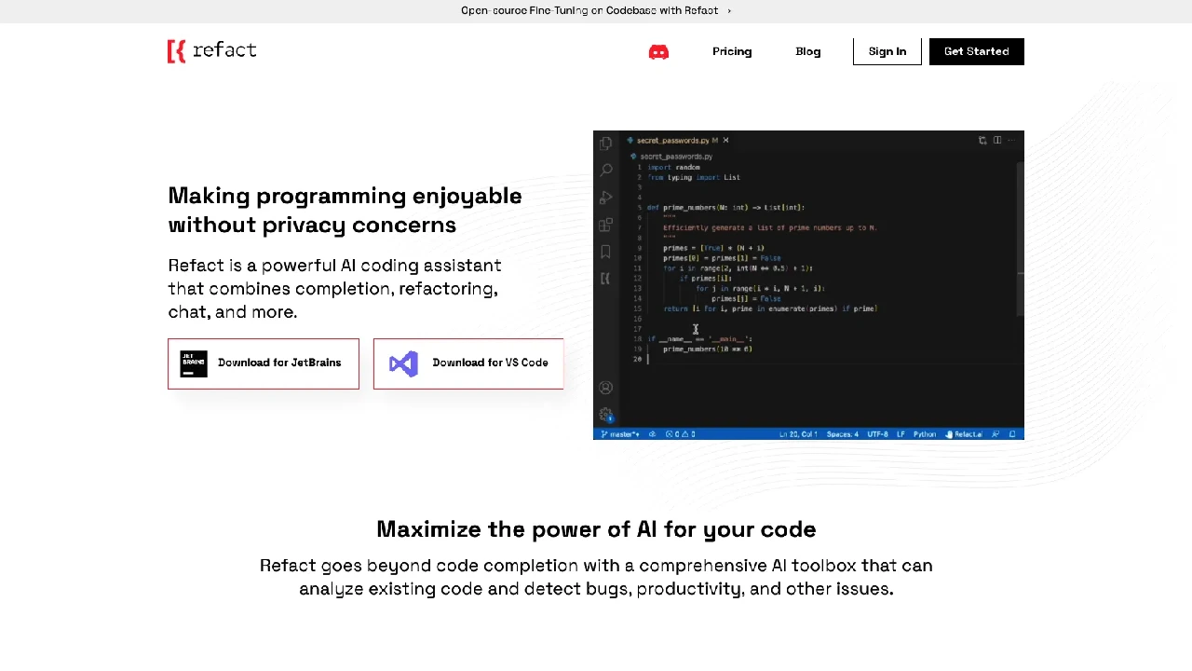Viewport: 1192px width, 671px height.
Task: Click the bookmark icon in activity bar
Action: [x=606, y=252]
